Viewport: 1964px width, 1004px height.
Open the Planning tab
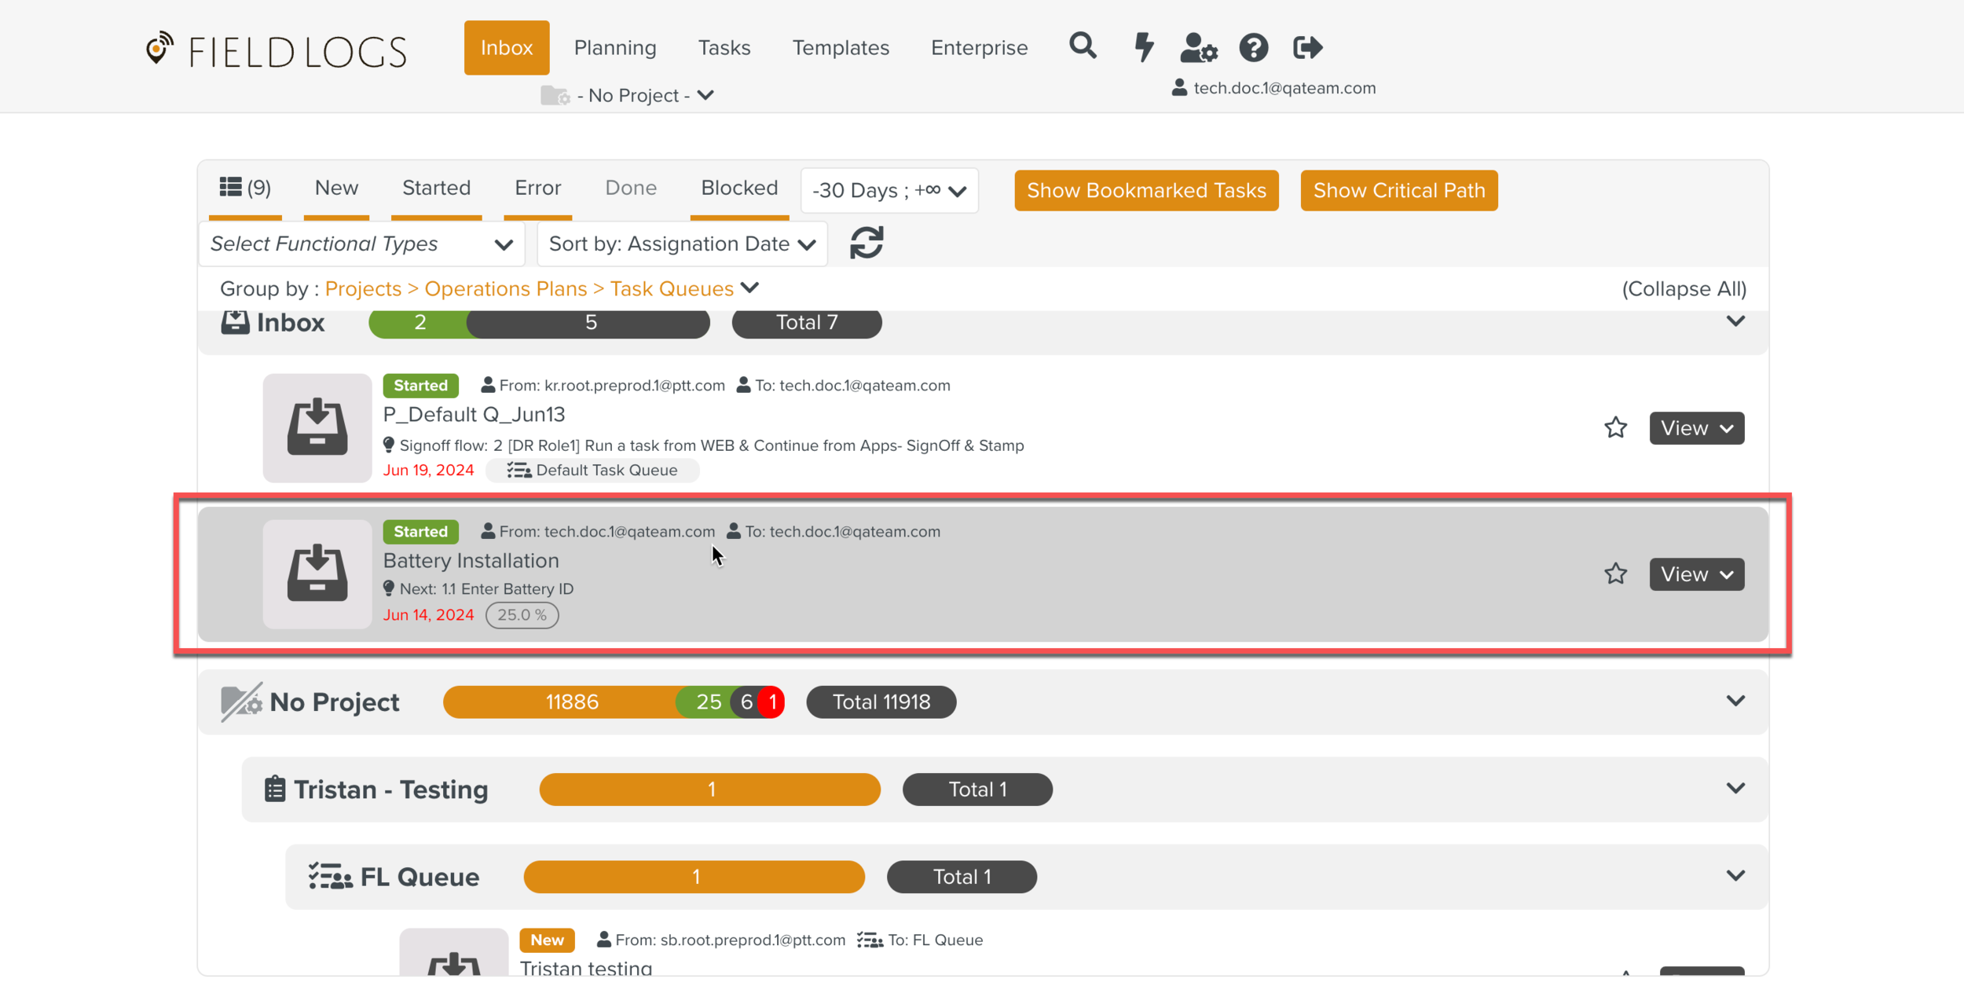click(x=615, y=47)
